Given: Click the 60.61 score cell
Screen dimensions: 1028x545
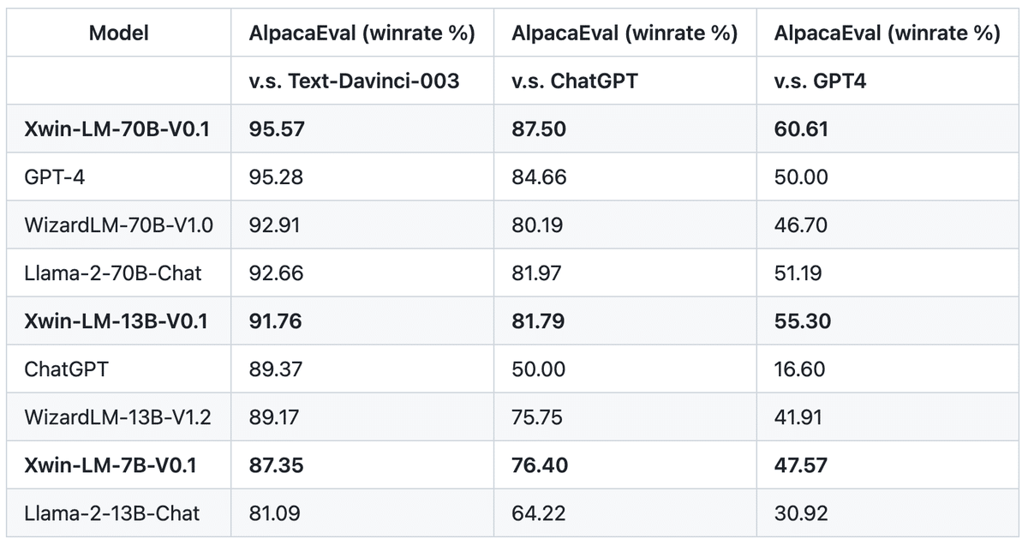Looking at the screenshot, I should 800,129.
